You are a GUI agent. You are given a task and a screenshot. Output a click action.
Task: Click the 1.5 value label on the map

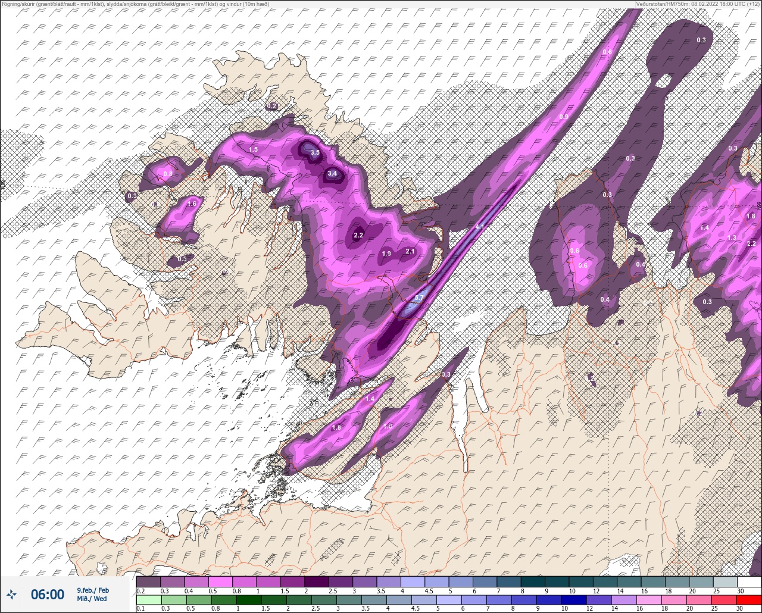(253, 149)
